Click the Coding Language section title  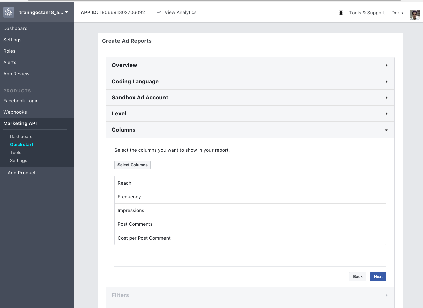click(x=135, y=82)
